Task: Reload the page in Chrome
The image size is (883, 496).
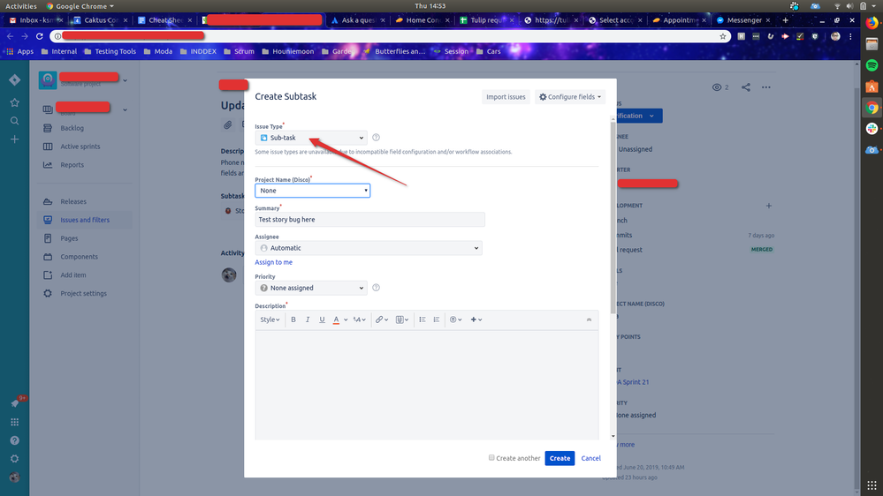Action: 40,36
